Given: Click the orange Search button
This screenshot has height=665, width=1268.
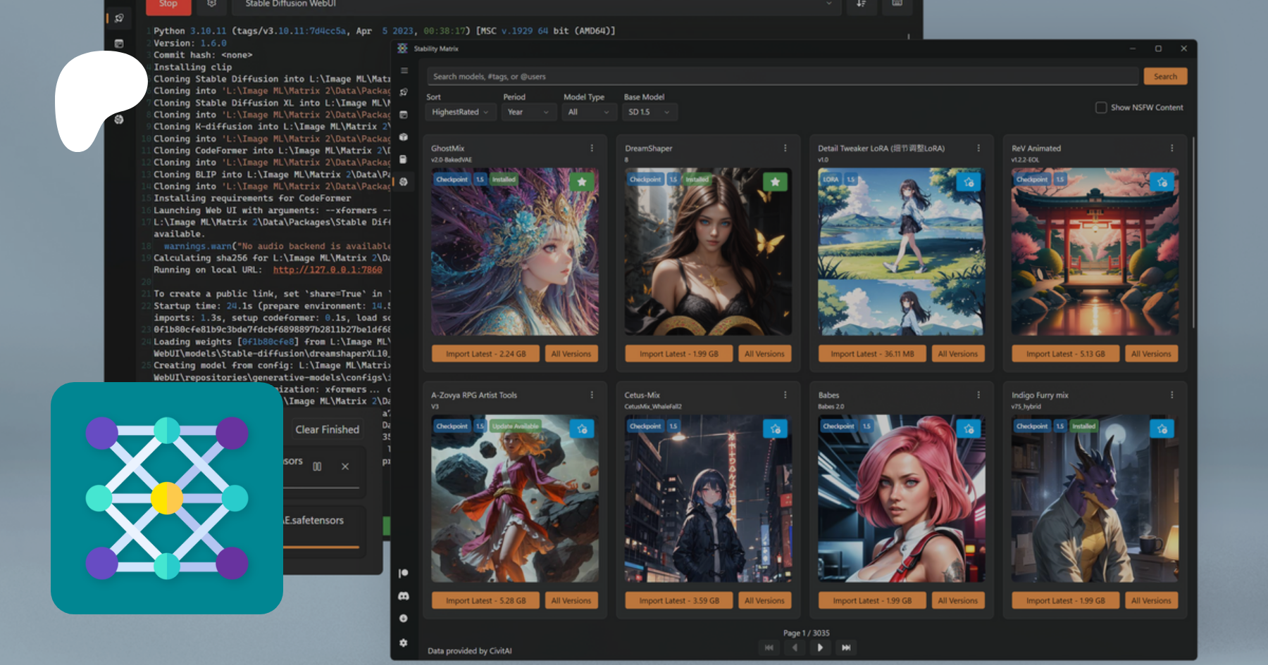Looking at the screenshot, I should pyautogui.click(x=1165, y=76).
